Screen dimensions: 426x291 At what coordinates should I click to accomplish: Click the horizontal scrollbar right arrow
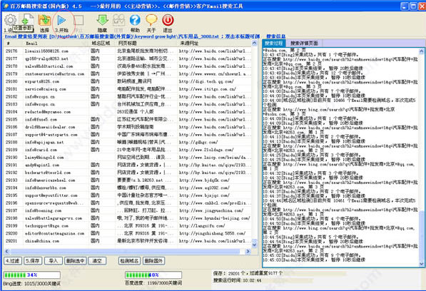pos(248,251)
